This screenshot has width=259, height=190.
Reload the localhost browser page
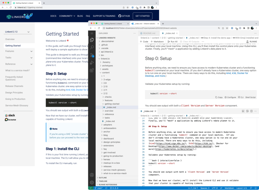(x=99, y=28)
